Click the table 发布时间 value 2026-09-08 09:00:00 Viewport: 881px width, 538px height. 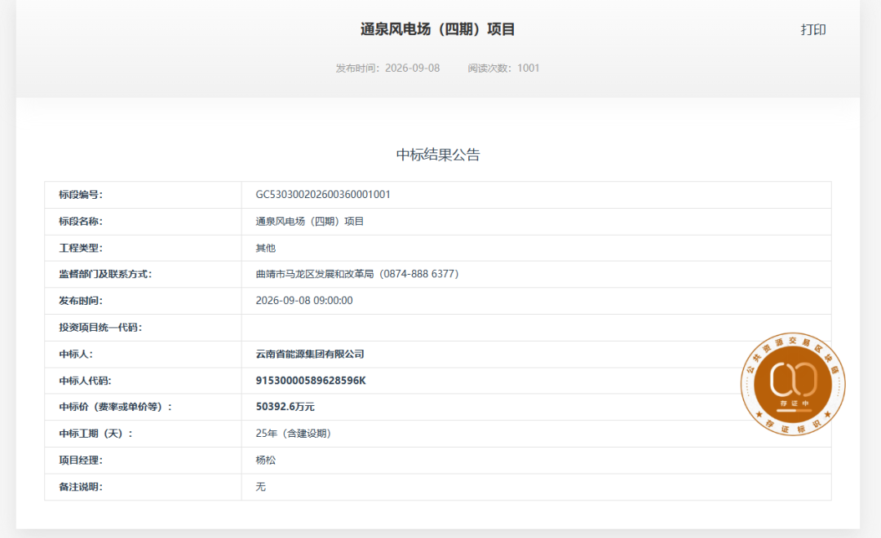pyautogui.click(x=304, y=301)
